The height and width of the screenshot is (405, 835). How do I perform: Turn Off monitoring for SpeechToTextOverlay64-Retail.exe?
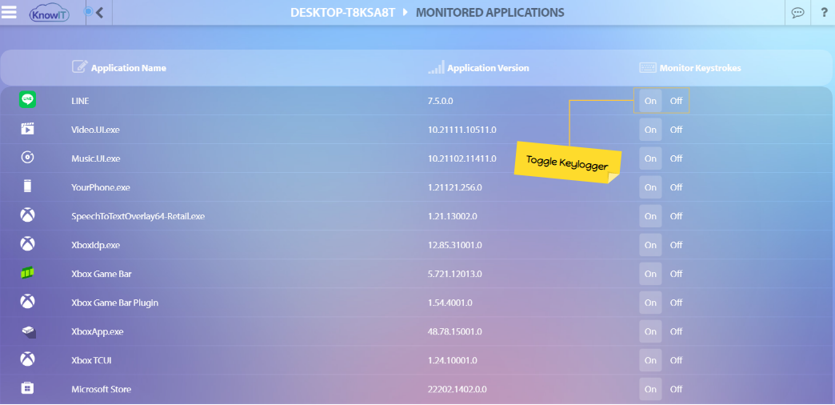[677, 216]
